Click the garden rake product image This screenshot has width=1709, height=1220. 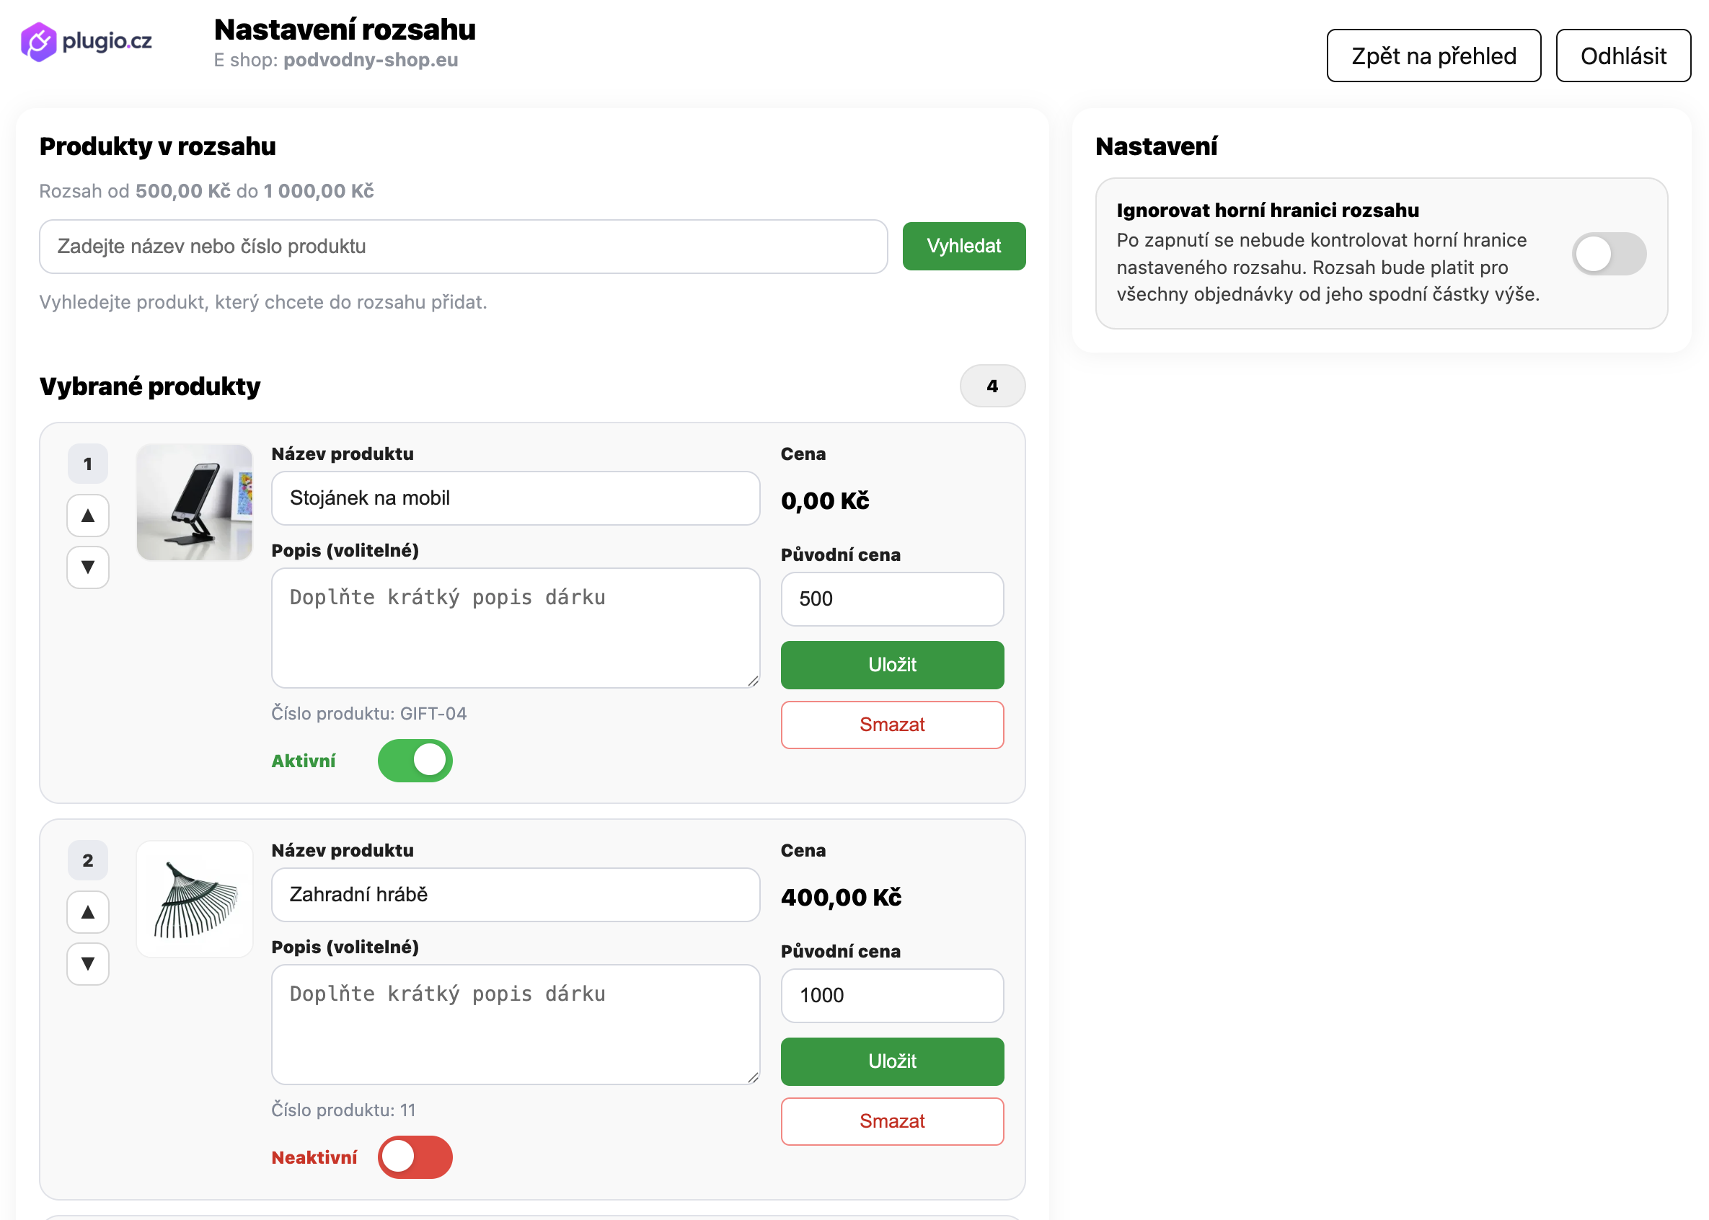(x=195, y=898)
